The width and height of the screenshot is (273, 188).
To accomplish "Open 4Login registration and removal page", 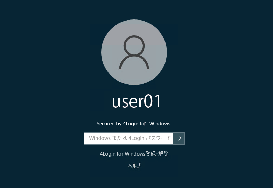I will 134,153.
